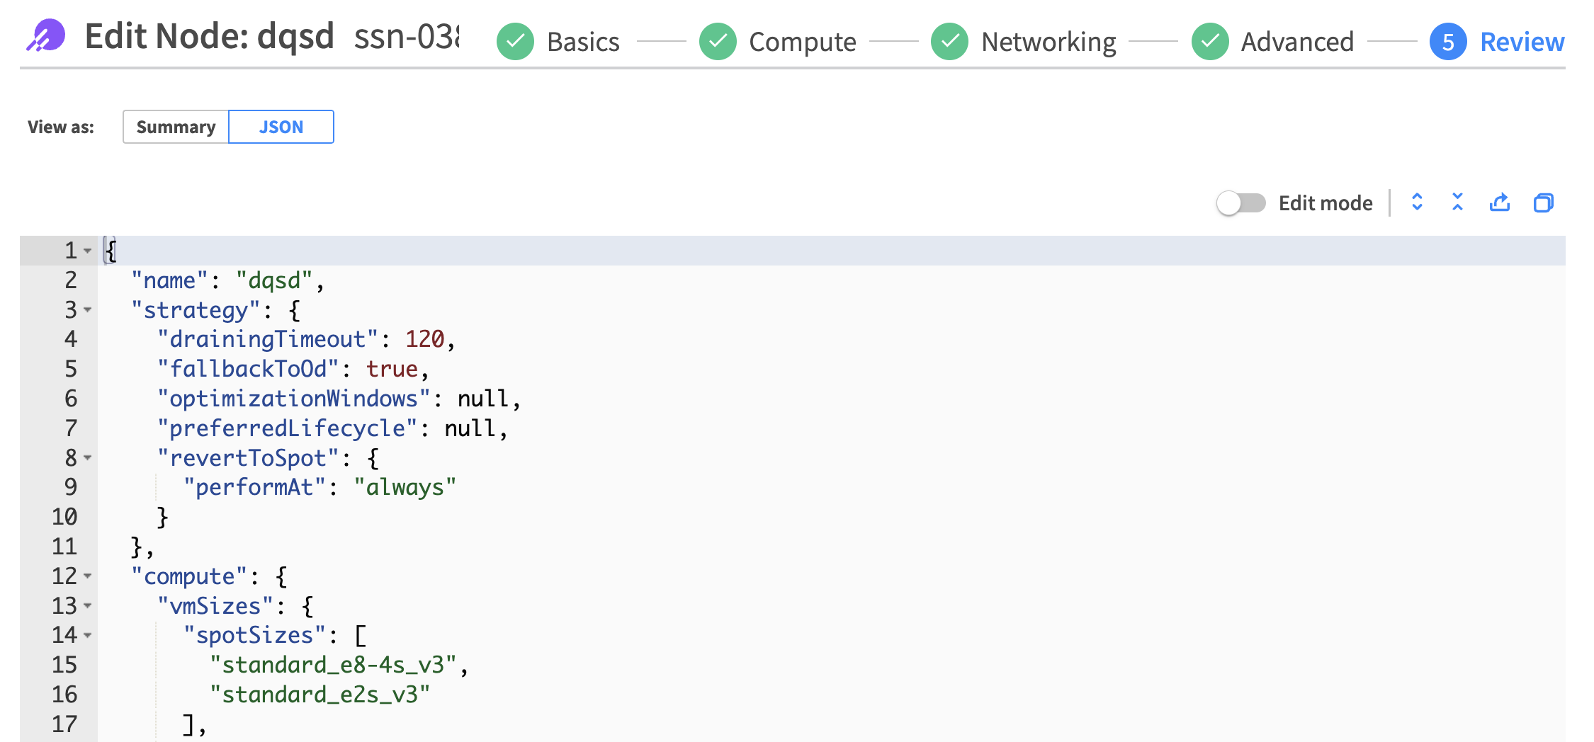Image resolution: width=1594 pixels, height=742 pixels.
Task: Click the collapse-all JSON icon
Action: pos(1457,202)
